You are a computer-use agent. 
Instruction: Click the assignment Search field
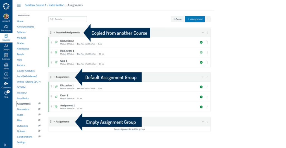pyautogui.click(x=68, y=19)
